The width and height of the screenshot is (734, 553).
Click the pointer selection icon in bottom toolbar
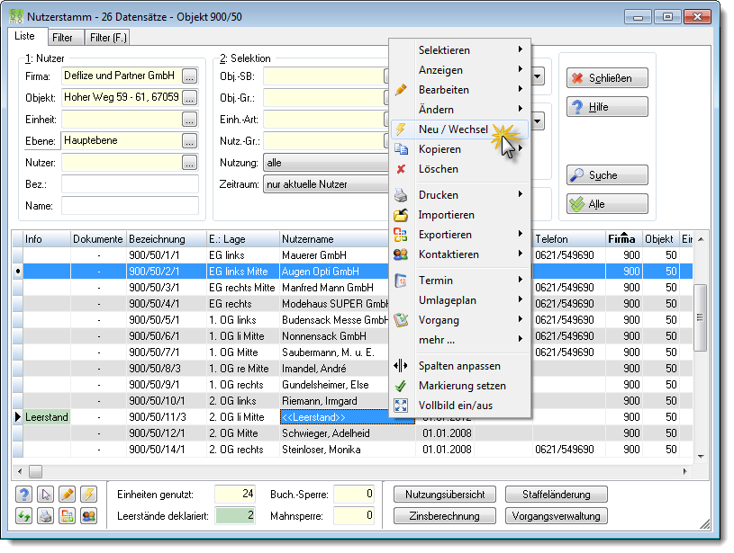(x=45, y=494)
